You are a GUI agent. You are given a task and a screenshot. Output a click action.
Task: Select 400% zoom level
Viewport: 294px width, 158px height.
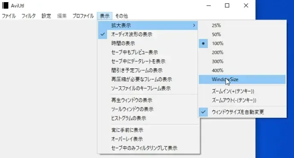(242, 71)
